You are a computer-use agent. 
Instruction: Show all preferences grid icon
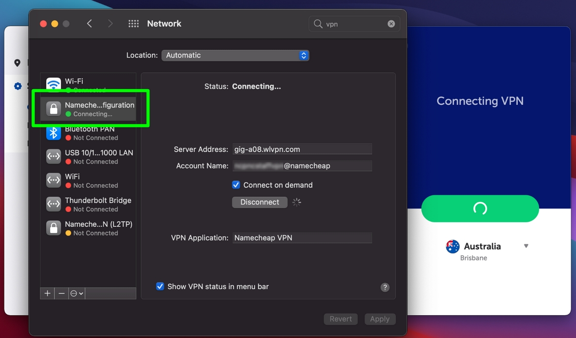pos(133,24)
